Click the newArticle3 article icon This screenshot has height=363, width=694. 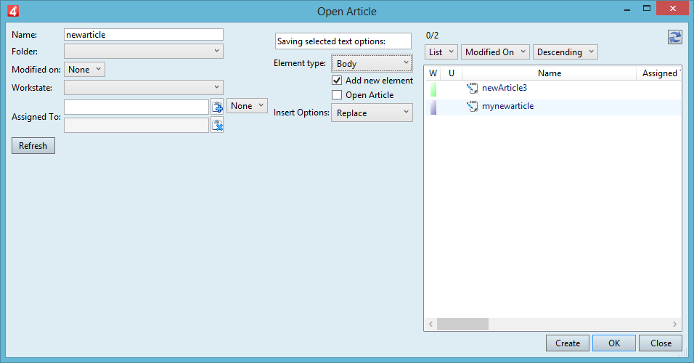click(x=473, y=88)
